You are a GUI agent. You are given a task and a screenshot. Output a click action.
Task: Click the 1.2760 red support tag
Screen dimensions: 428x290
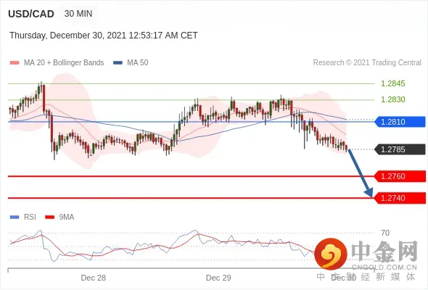[x=400, y=176]
